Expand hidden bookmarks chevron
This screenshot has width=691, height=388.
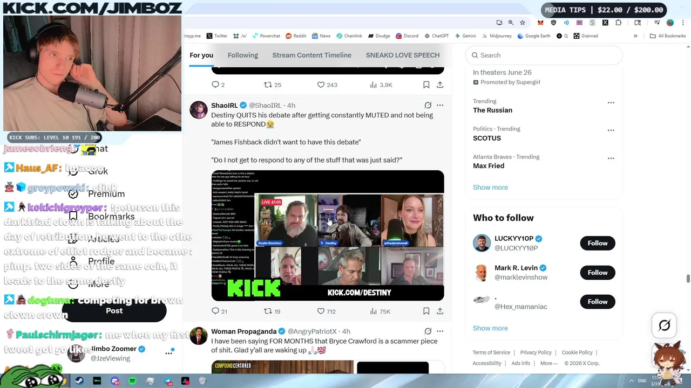(x=635, y=36)
